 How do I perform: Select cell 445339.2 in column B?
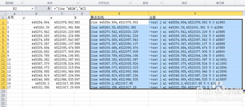pyautogui.click(x=36, y=83)
